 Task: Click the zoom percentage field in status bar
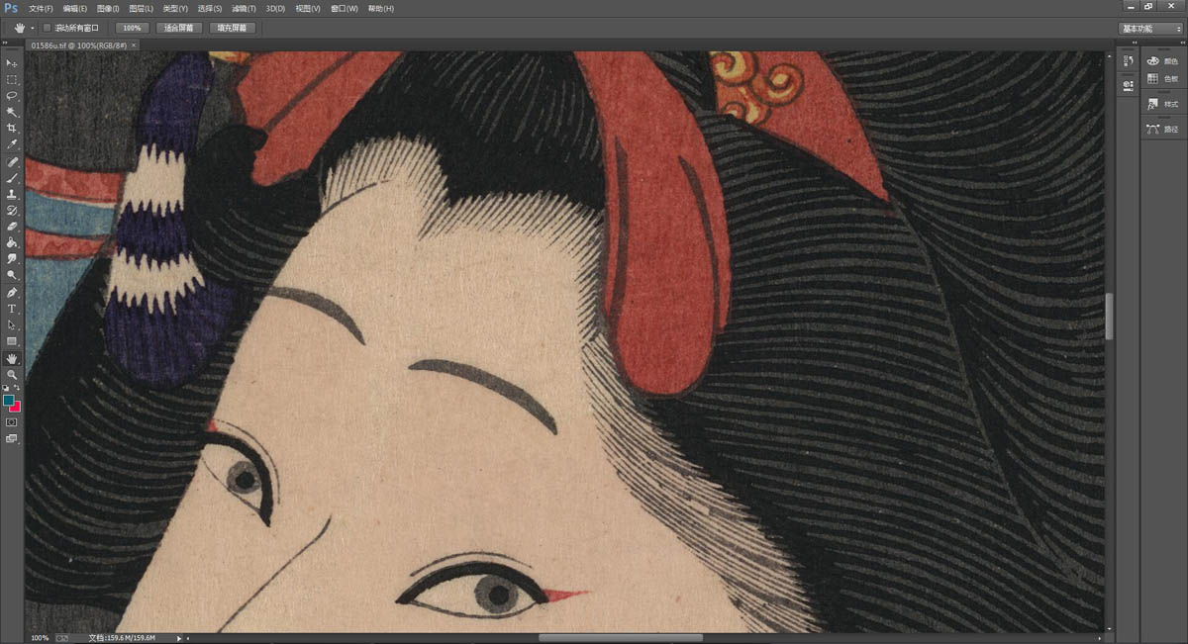tap(41, 638)
